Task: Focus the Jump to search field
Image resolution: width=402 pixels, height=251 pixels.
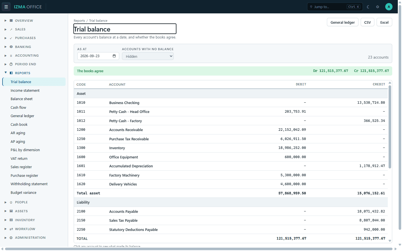Action: [x=335, y=7]
